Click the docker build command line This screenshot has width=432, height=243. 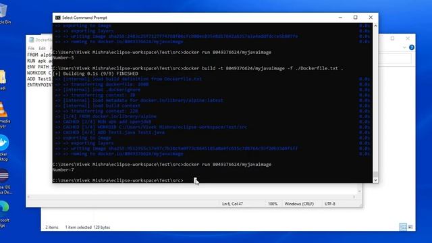[x=198, y=68]
